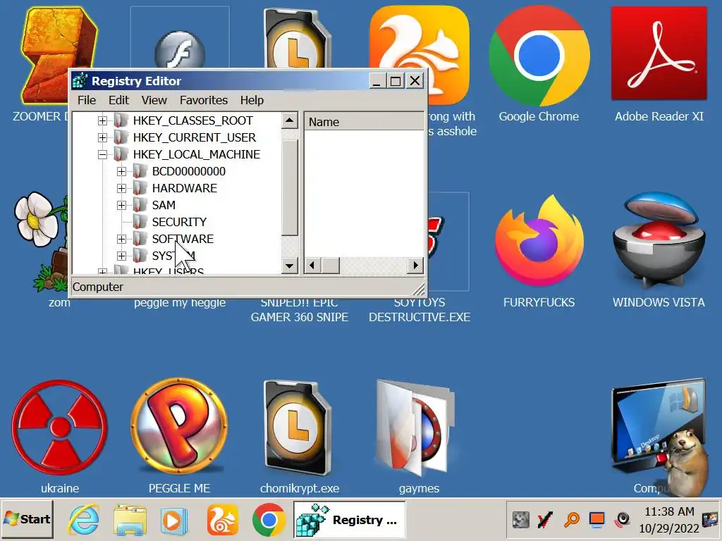The width and height of the screenshot is (722, 541).
Task: Select the HKEY_CURRENT_USER tree item
Action: pos(195,137)
